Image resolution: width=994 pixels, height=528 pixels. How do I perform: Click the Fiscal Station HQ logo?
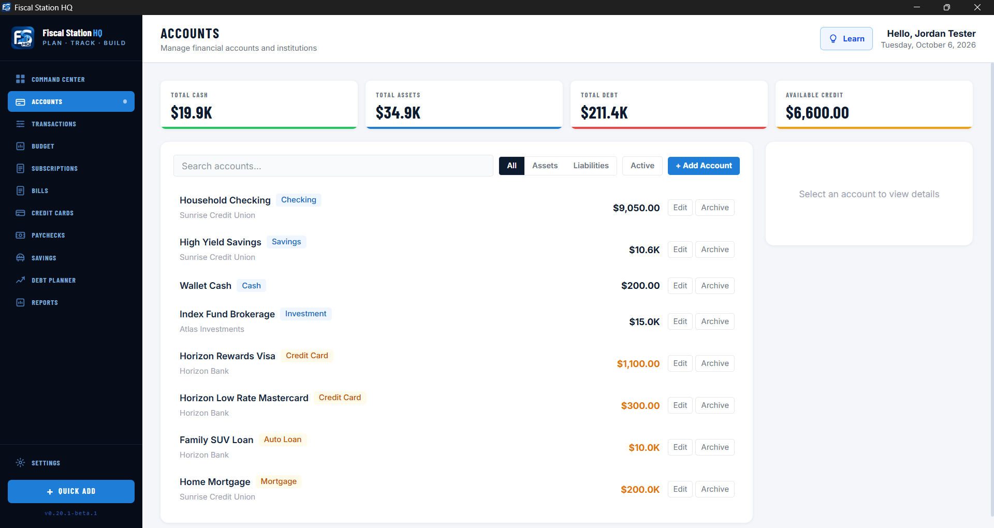[x=23, y=38]
